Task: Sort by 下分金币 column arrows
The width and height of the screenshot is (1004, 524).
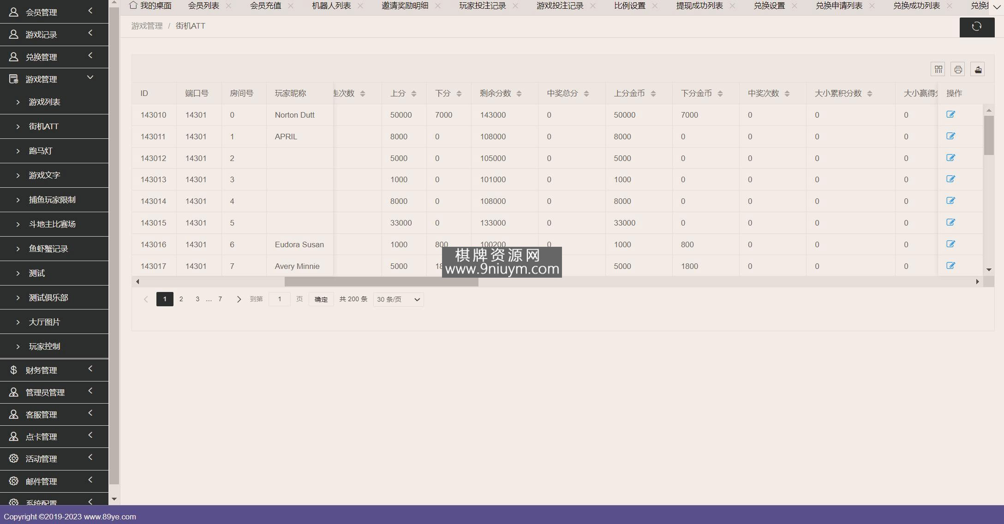Action: pos(720,94)
